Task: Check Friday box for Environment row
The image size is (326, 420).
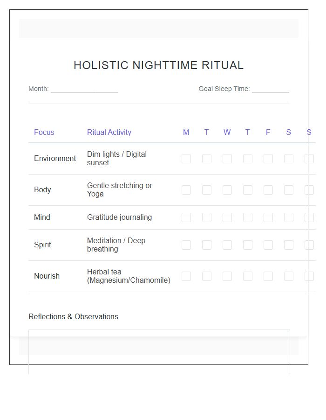Action: [268, 159]
